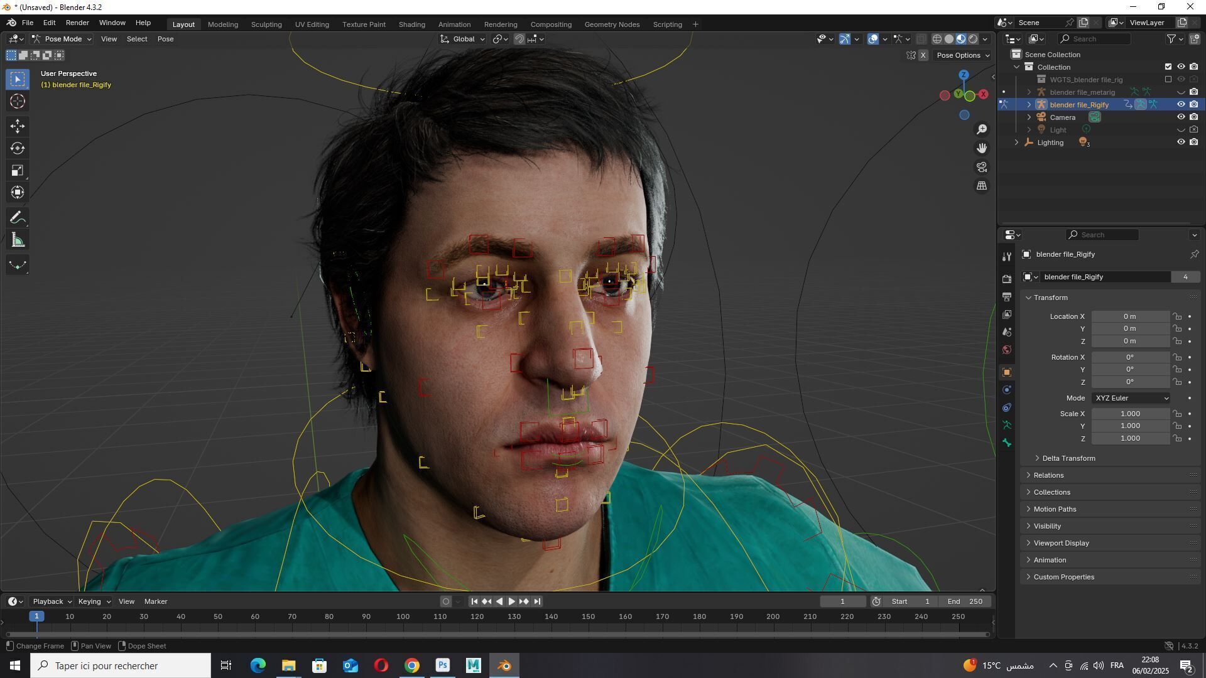Switch to orthographic grid view icon
Screen dimensions: 1206x678
point(982,186)
